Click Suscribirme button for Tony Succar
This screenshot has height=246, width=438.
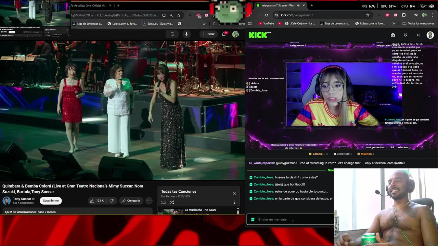click(x=51, y=201)
